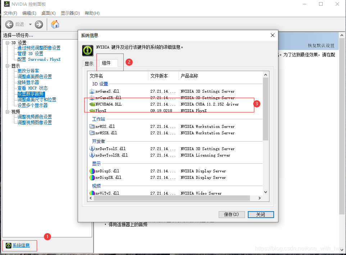Open the Home icon in toolbar
Image resolution: width=346 pixels, height=255 pixels.
[55, 24]
